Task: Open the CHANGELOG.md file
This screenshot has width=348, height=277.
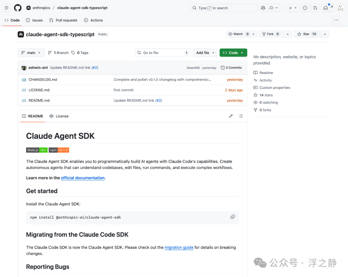Action: click(x=43, y=80)
